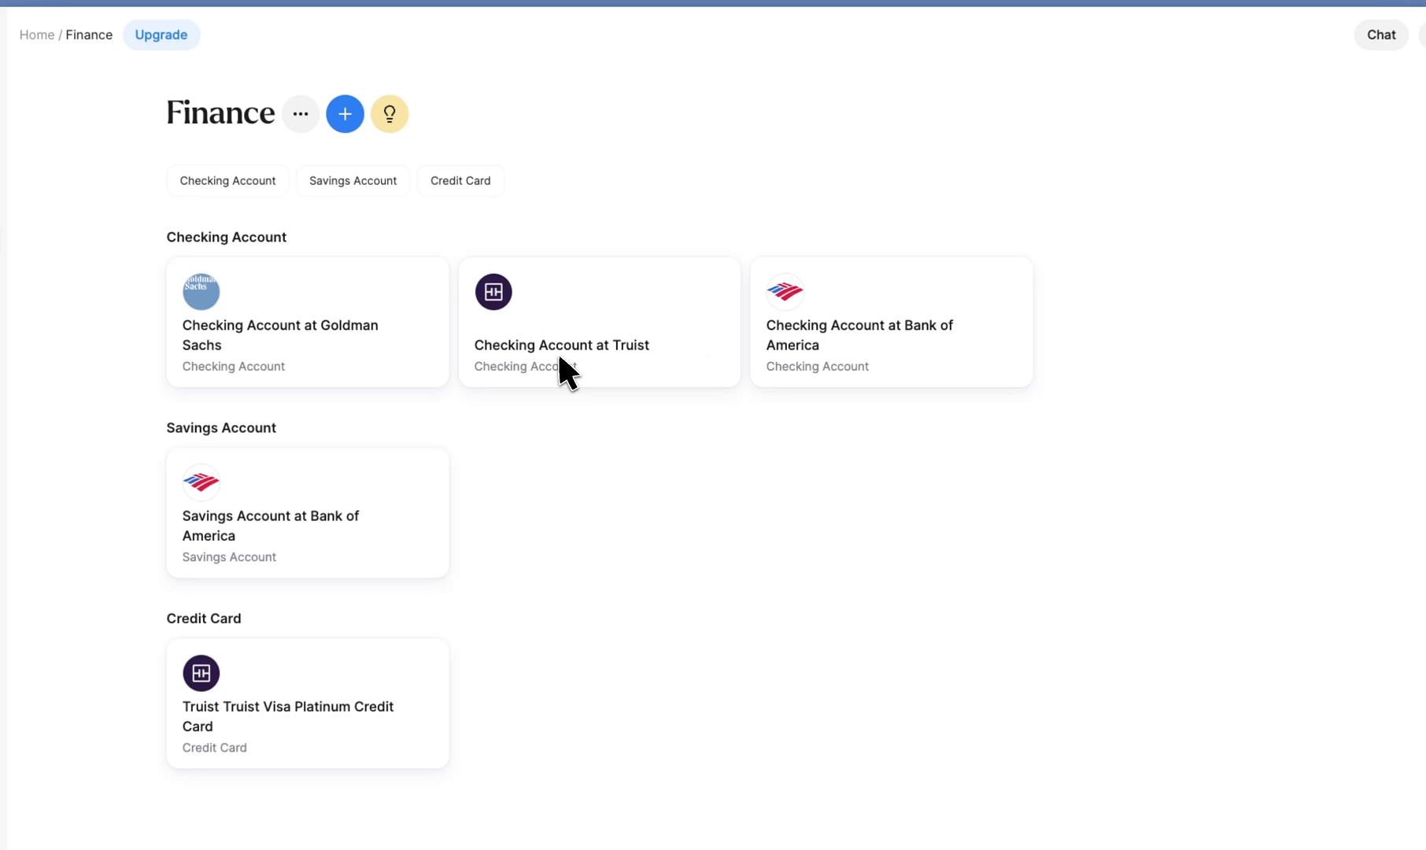Click the Finance page title

220,113
